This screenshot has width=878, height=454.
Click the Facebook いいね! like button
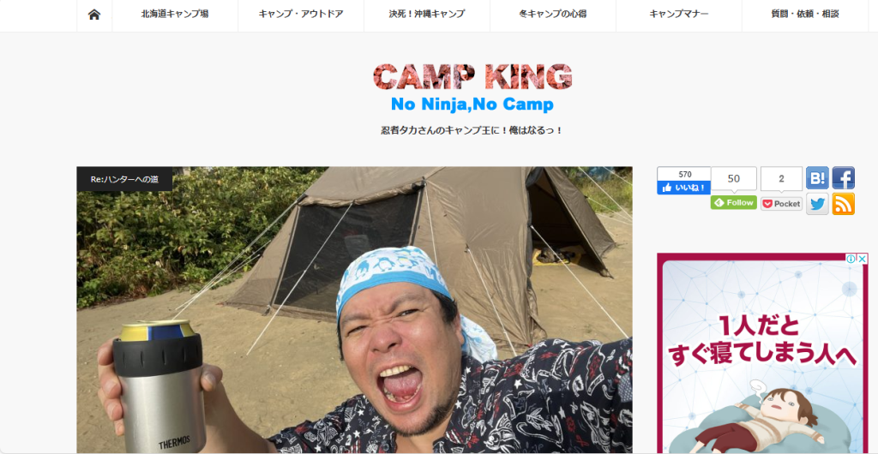pyautogui.click(x=683, y=188)
